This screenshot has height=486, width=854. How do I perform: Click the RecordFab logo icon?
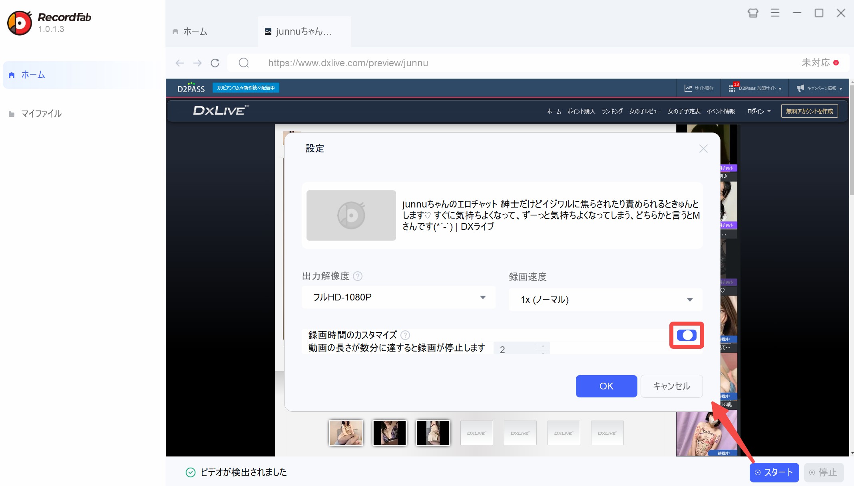coord(20,23)
